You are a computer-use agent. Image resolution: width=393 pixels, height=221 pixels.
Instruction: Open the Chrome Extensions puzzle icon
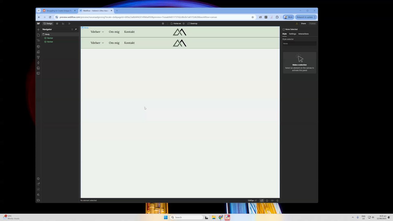point(277,17)
